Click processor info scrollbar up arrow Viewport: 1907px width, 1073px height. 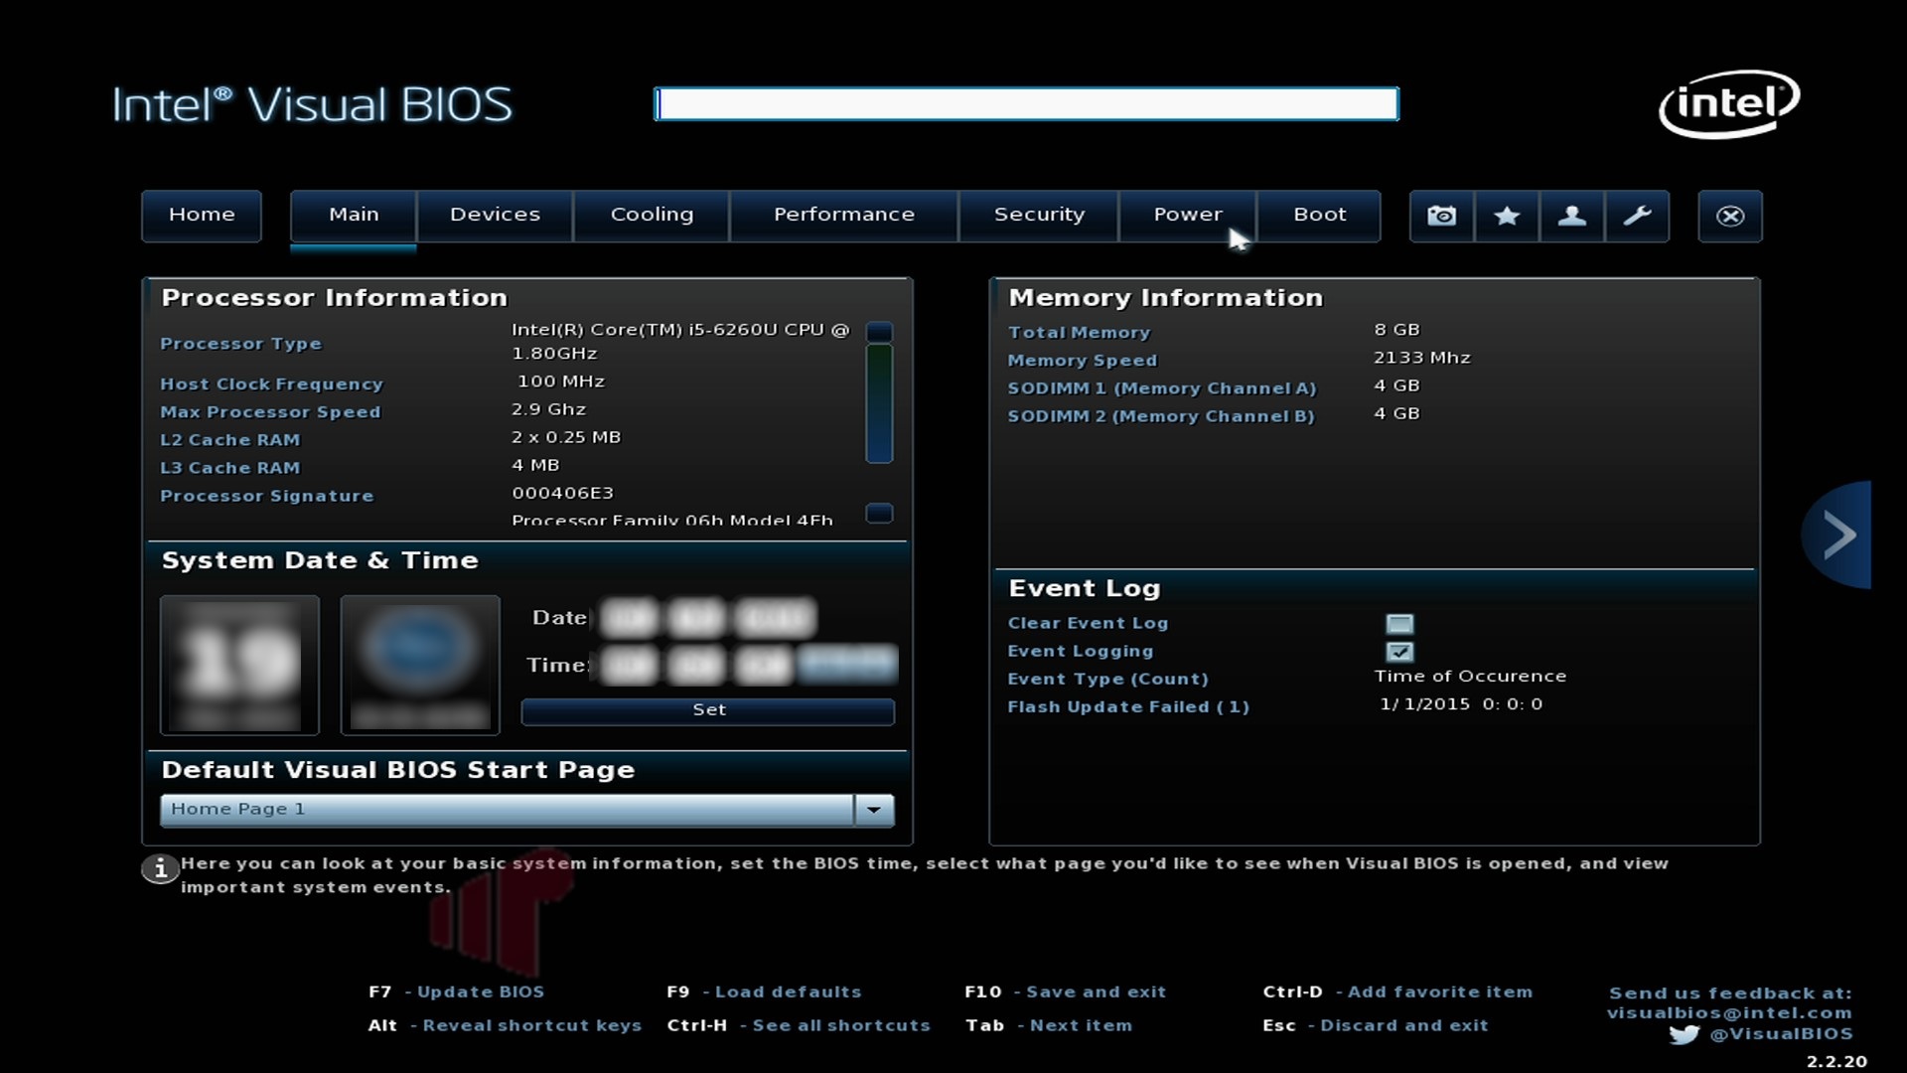click(879, 332)
